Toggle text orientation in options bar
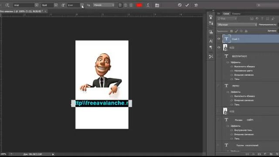 pos(7,5)
